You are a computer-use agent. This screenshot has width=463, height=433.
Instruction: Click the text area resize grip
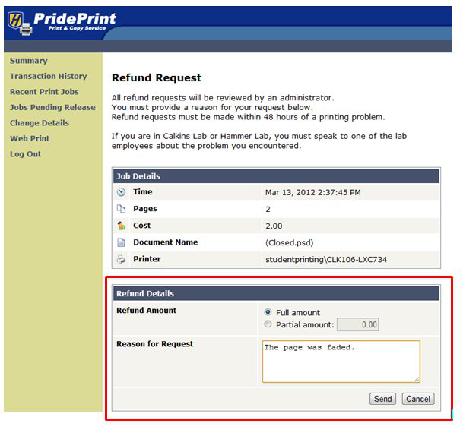[x=417, y=379]
